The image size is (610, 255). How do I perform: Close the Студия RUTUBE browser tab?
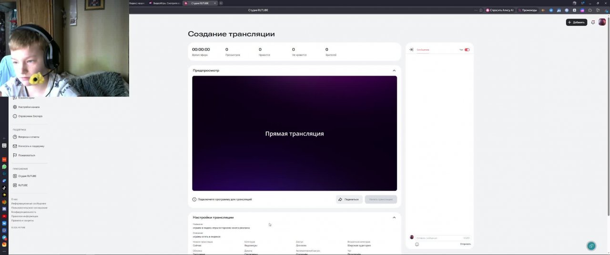(x=215, y=3)
